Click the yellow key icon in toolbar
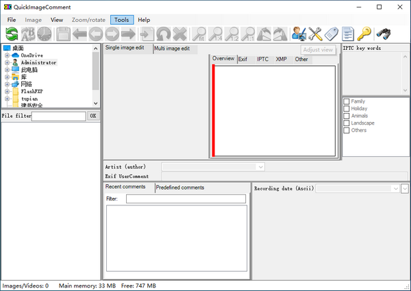 coord(364,33)
